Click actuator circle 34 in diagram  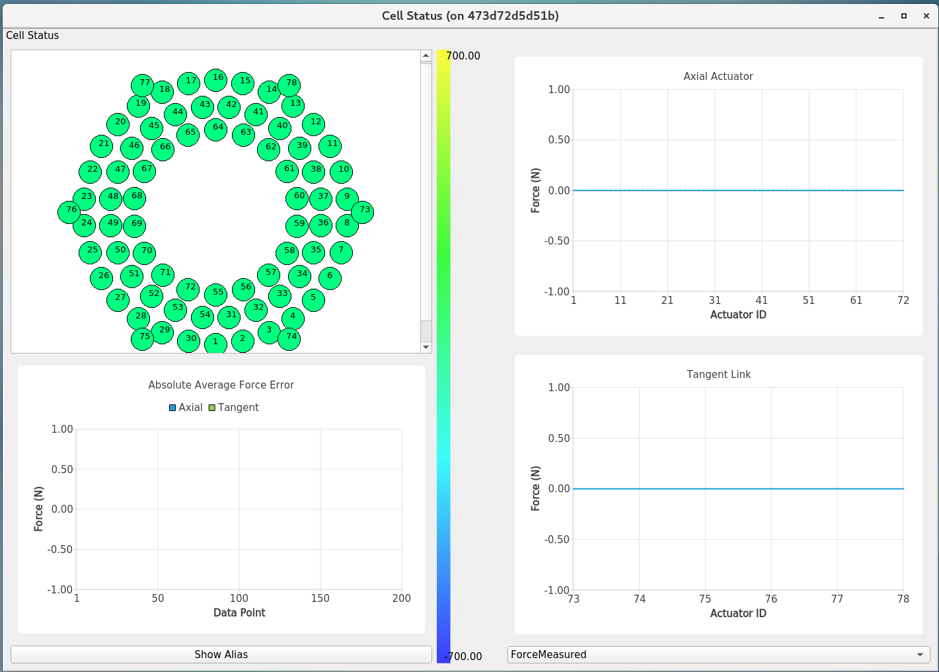click(300, 276)
